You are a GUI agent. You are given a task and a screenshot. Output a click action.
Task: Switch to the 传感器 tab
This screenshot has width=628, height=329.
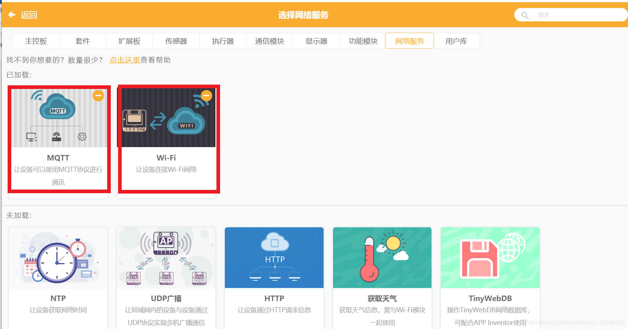pos(176,41)
